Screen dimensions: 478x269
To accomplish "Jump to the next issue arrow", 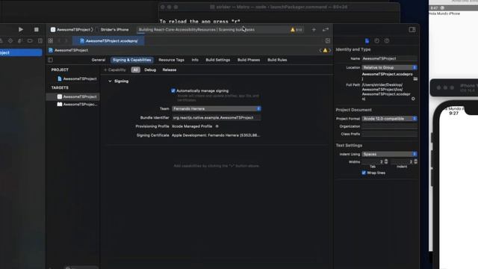I will pyautogui.click(x=330, y=50).
